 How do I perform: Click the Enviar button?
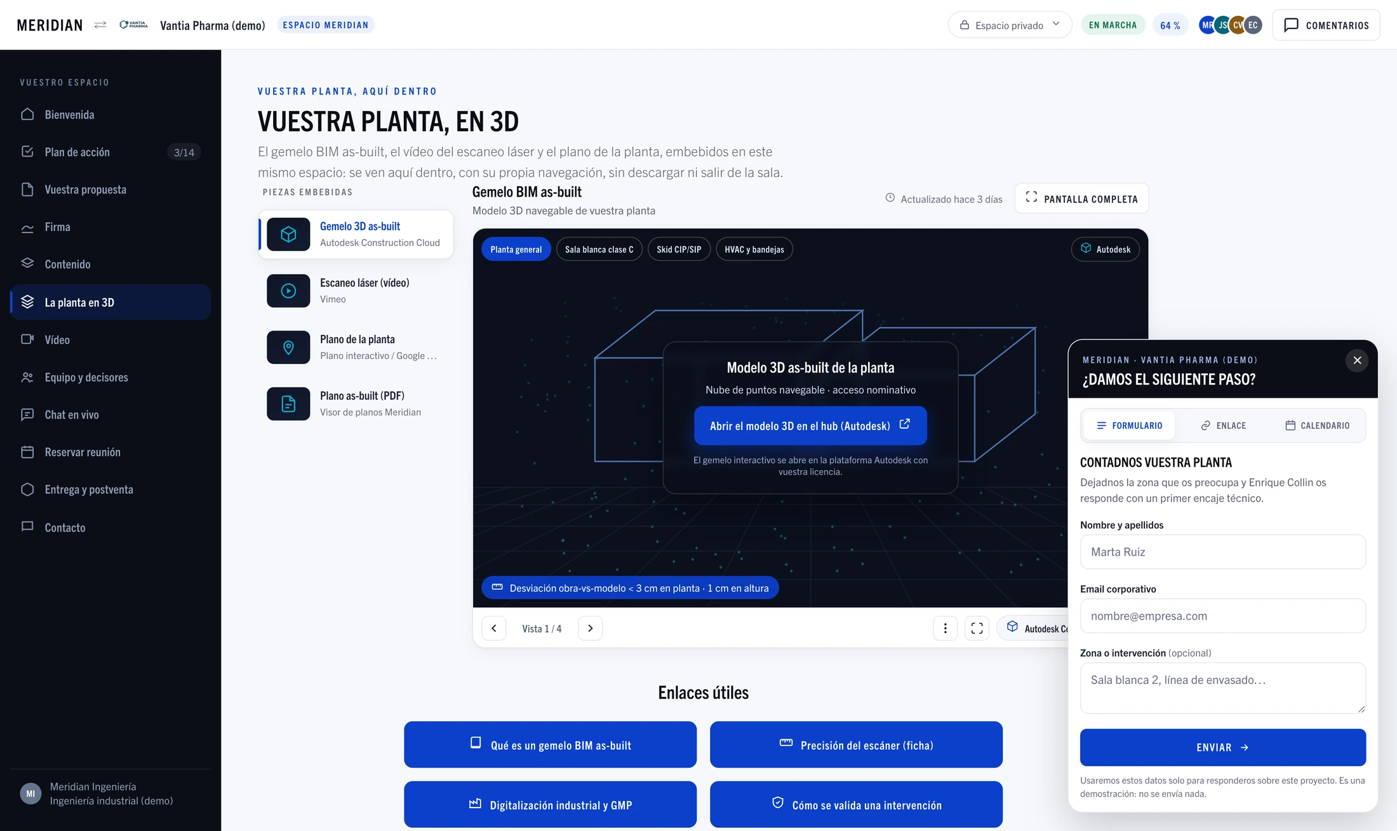[1222, 747]
